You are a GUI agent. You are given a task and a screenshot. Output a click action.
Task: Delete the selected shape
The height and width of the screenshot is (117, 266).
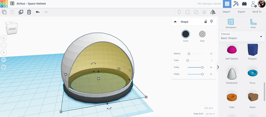(x=29, y=12)
